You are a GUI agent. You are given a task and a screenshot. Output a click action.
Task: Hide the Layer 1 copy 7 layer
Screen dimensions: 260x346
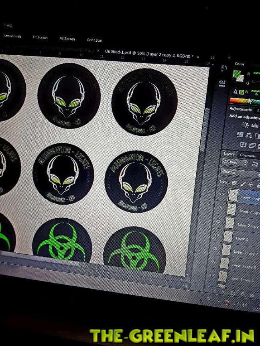pyautogui.click(x=215, y=249)
